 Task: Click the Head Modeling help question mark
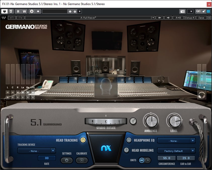[126, 150]
